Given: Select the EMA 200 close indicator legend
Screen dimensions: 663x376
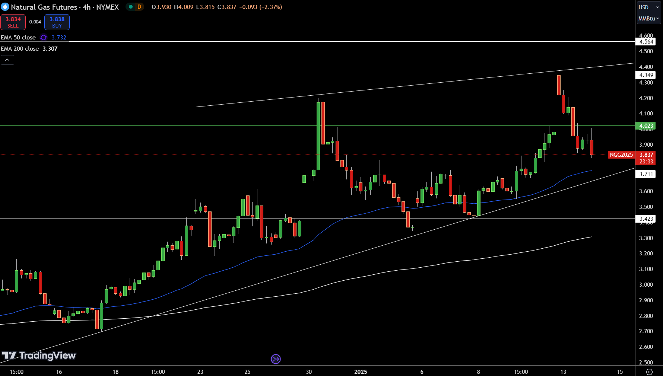Looking at the screenshot, I should click(x=20, y=48).
